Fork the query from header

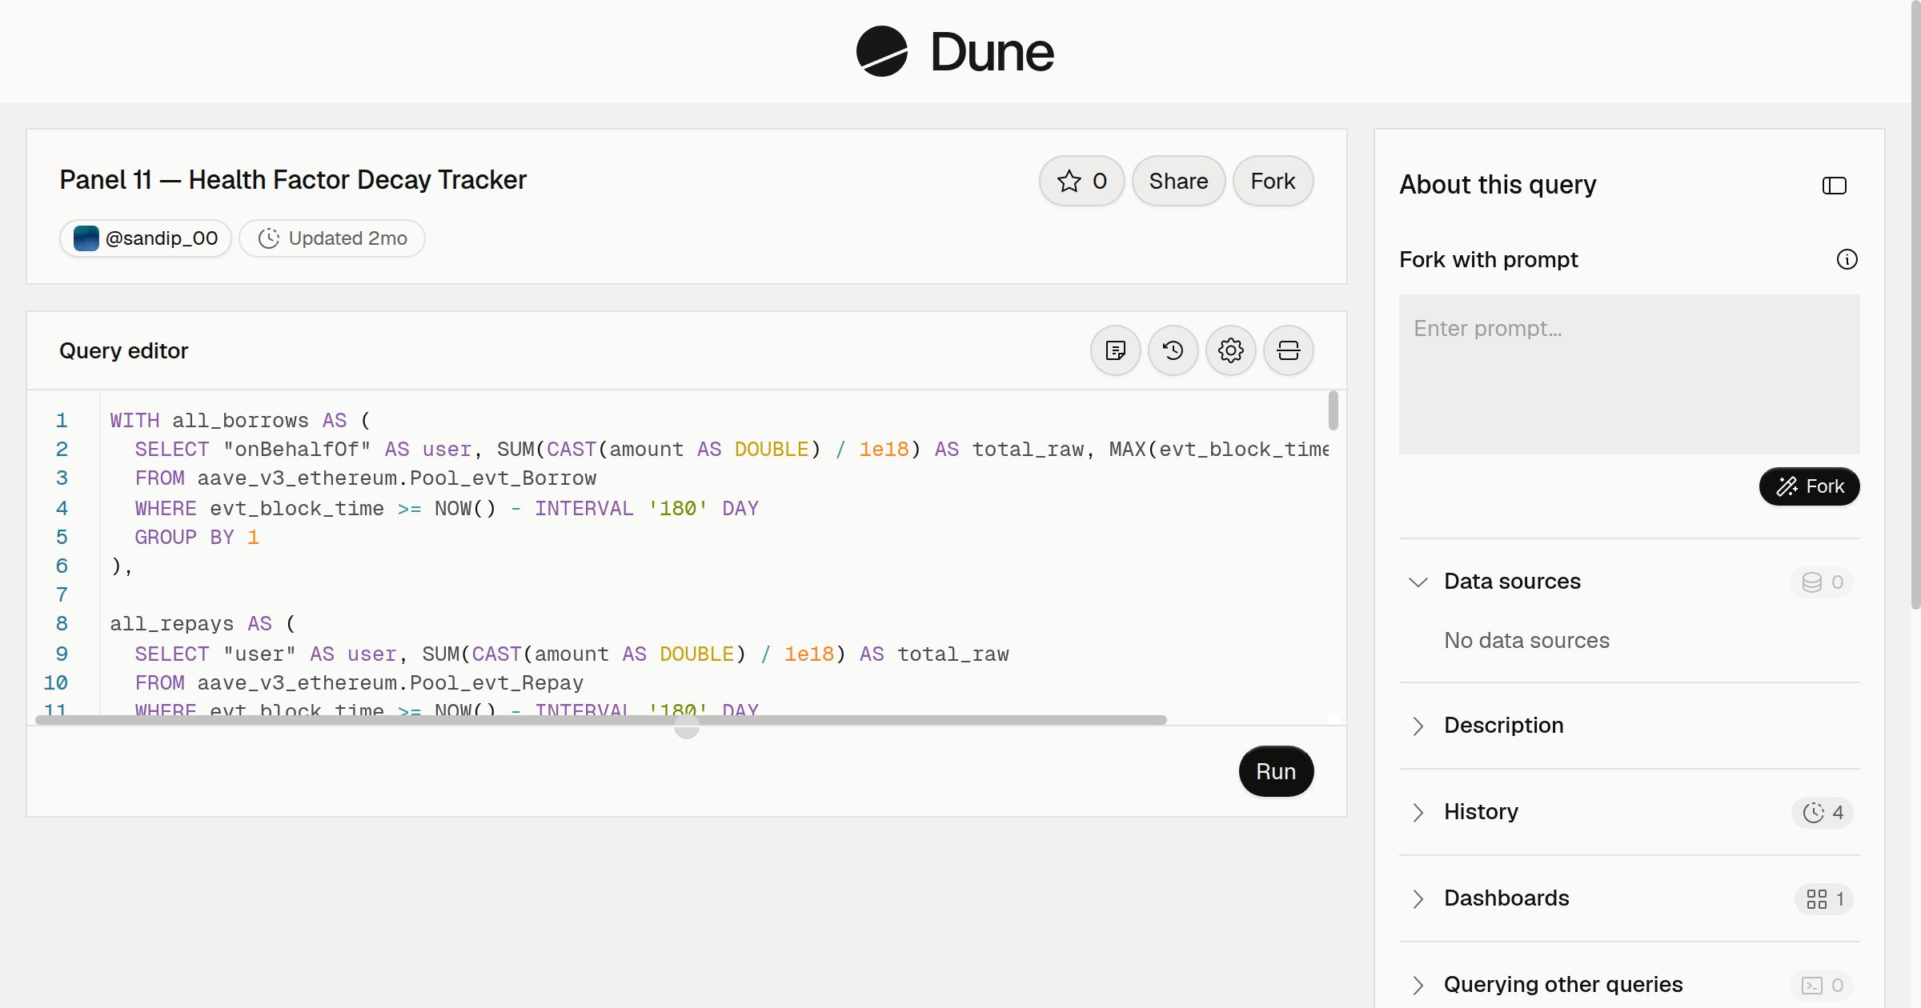(1273, 181)
